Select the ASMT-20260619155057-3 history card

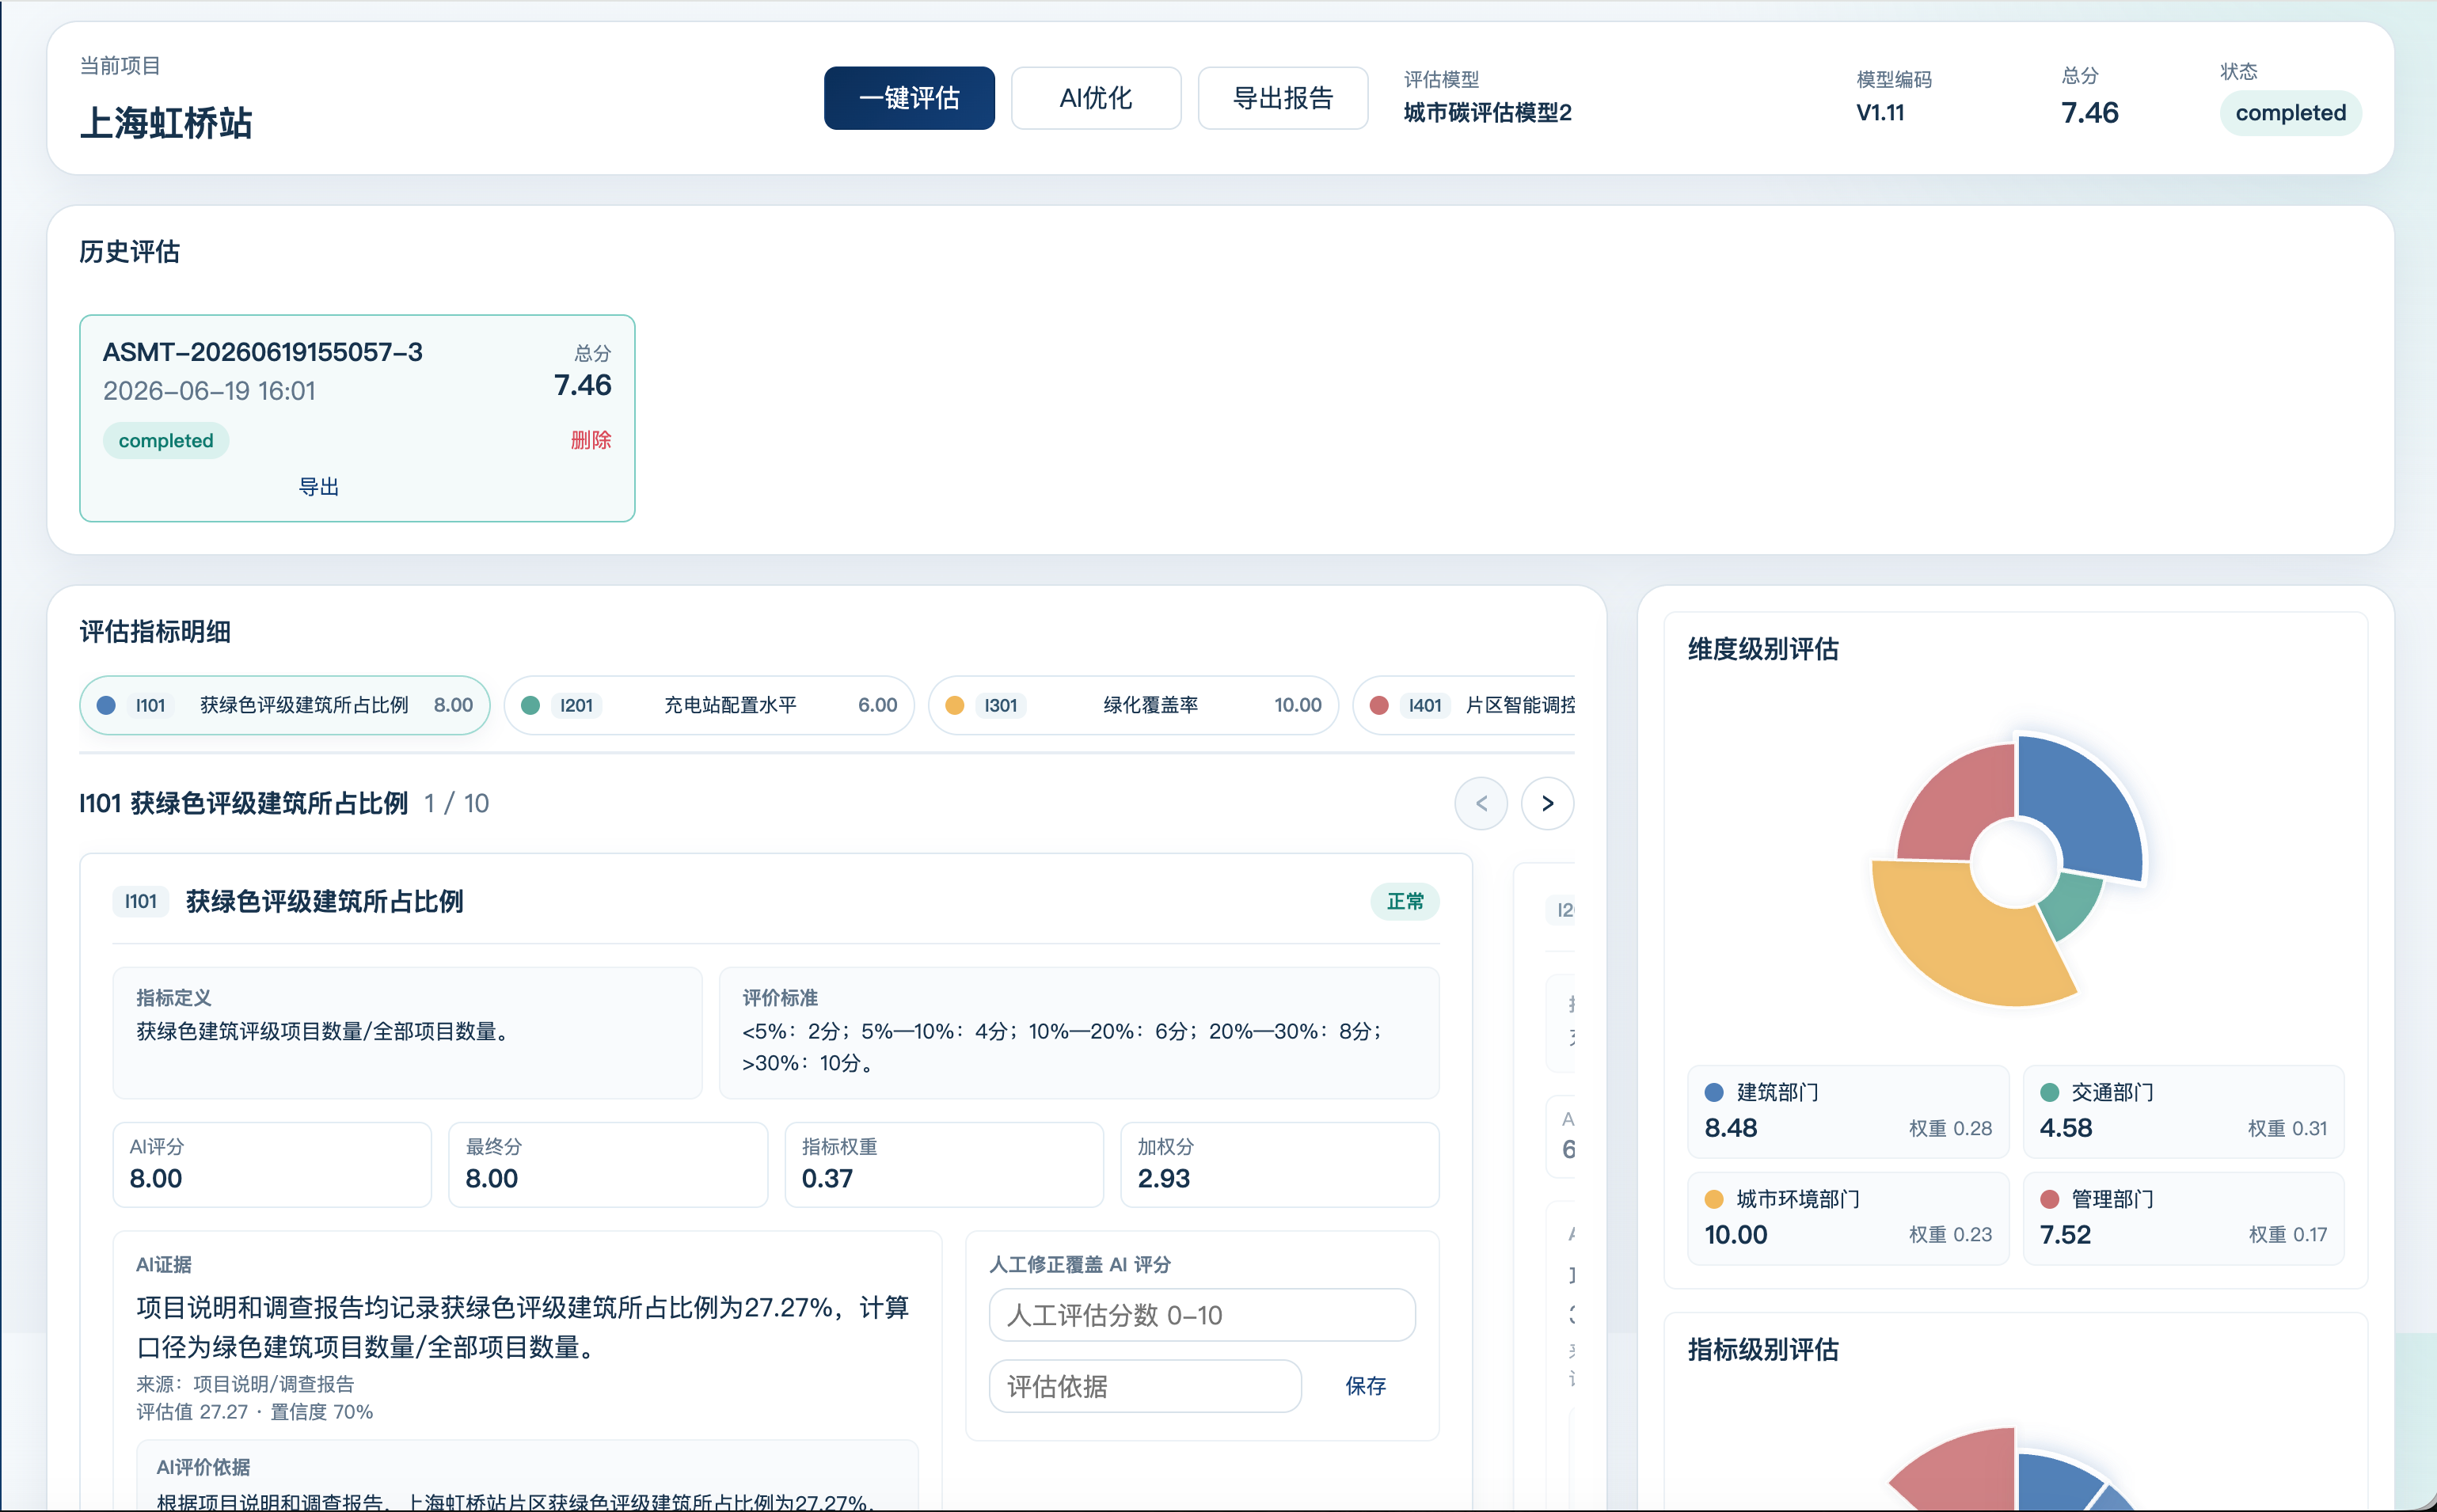click(357, 418)
